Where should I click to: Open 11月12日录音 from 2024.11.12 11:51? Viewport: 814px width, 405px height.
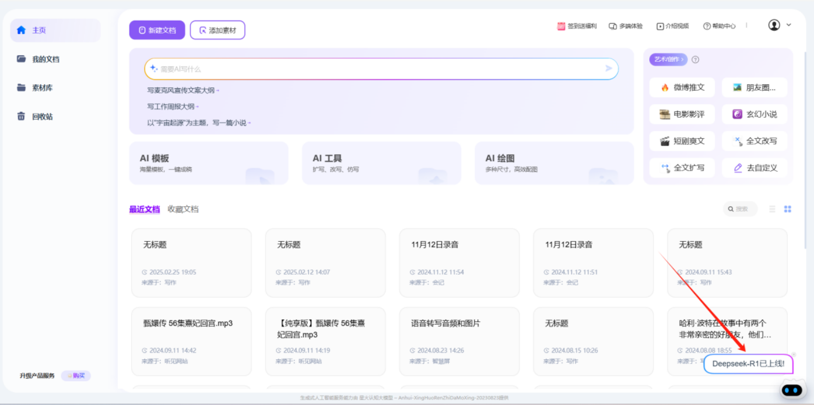593,263
